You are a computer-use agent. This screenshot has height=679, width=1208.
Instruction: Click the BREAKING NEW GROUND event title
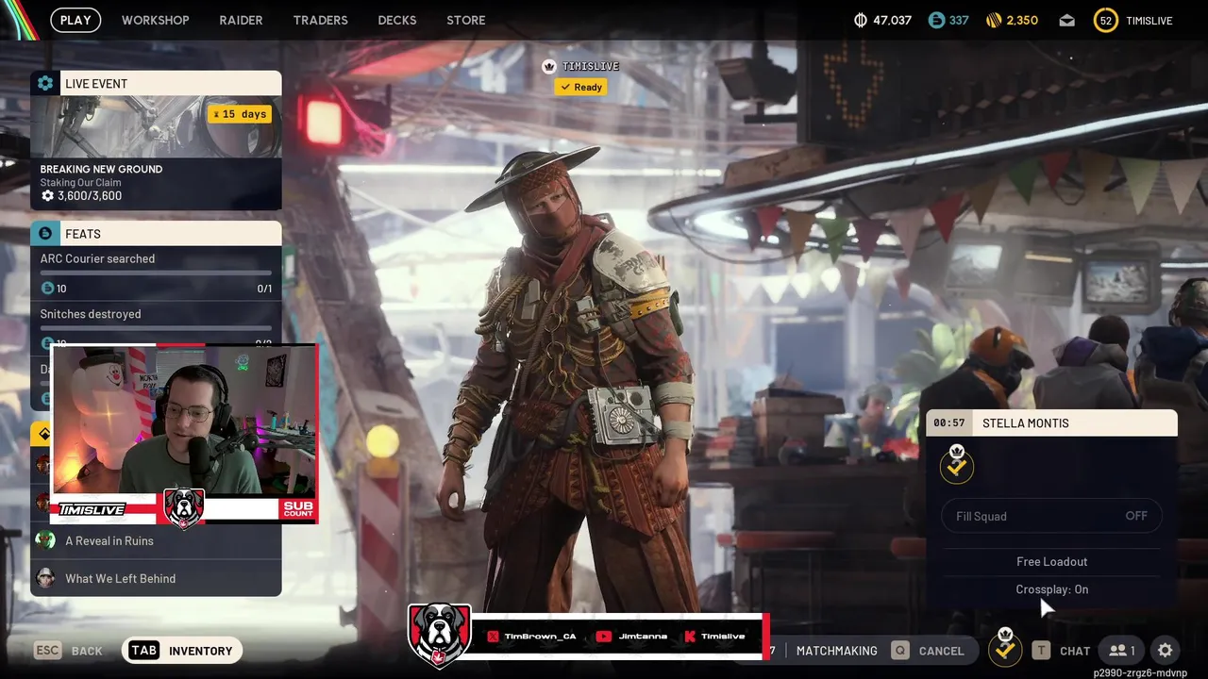point(101,169)
